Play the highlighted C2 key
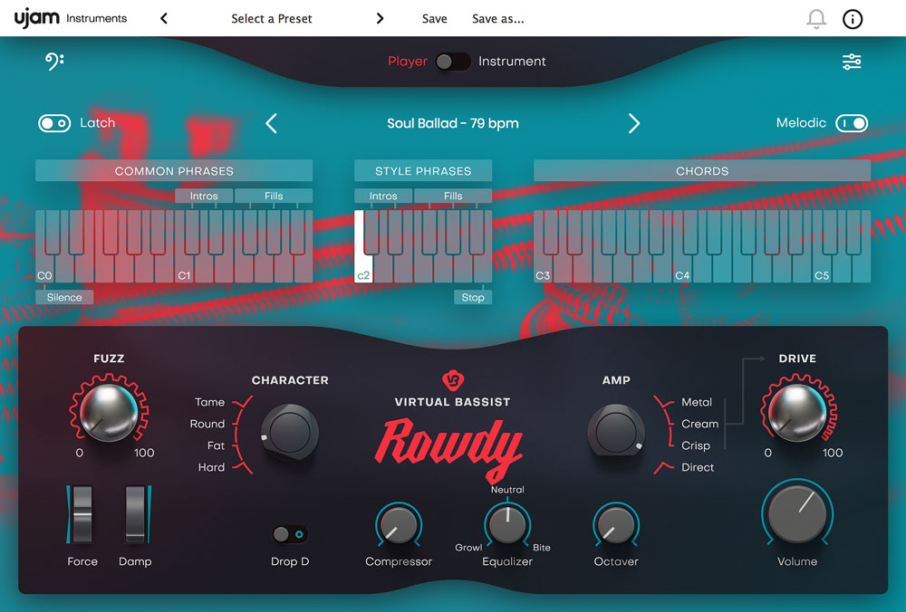This screenshot has width=906, height=612. pyautogui.click(x=363, y=269)
